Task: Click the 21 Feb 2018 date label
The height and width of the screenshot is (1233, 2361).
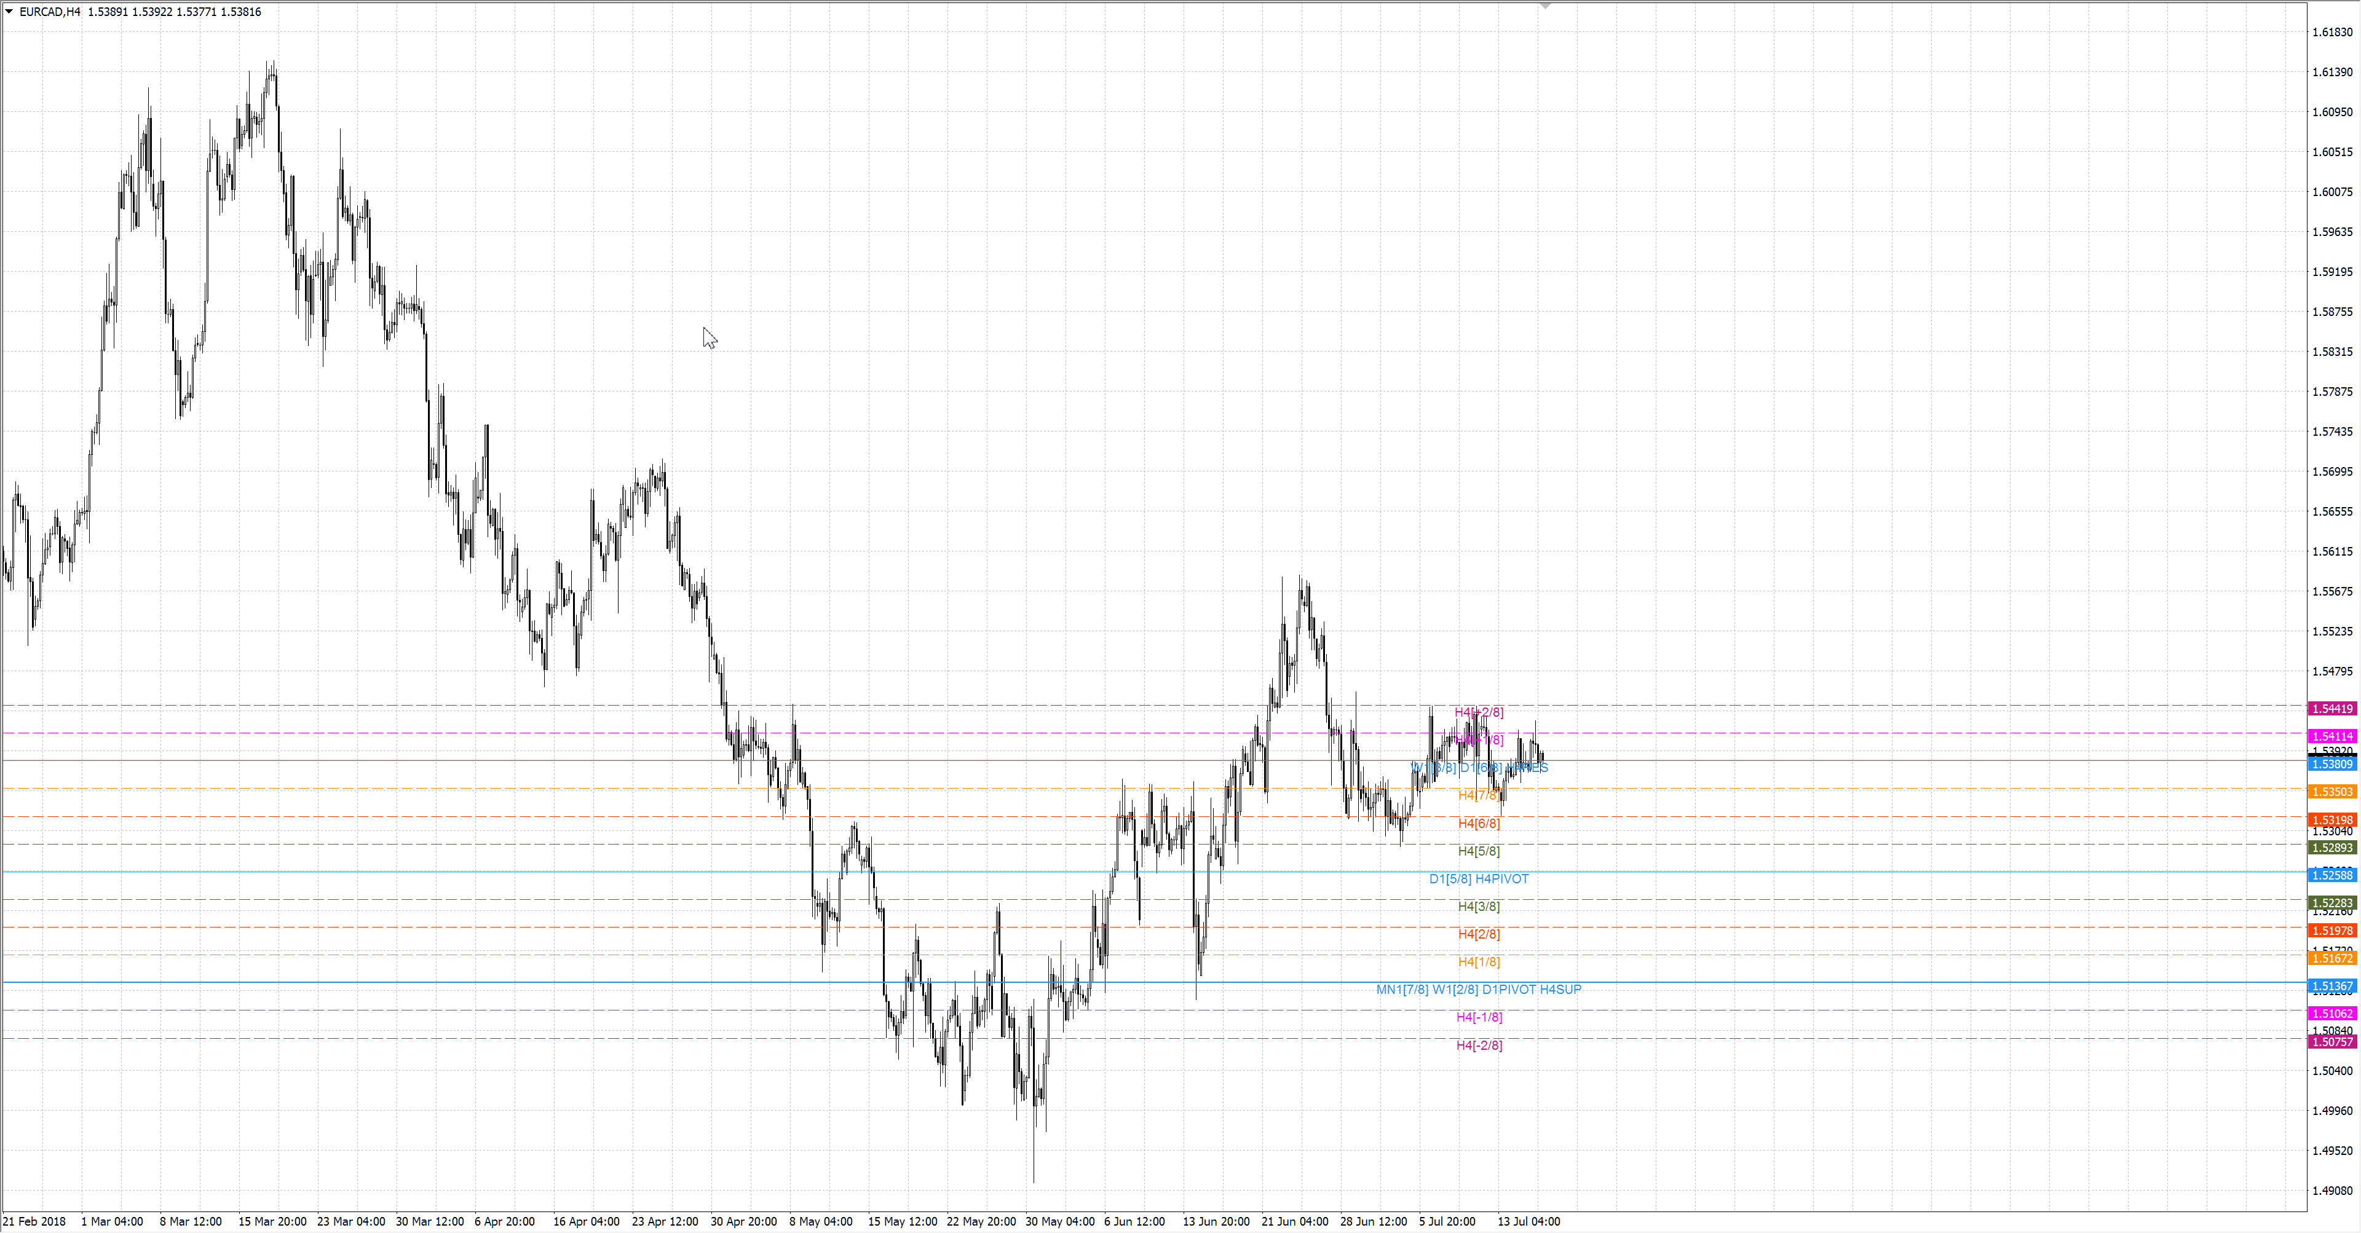Action: tap(35, 1221)
